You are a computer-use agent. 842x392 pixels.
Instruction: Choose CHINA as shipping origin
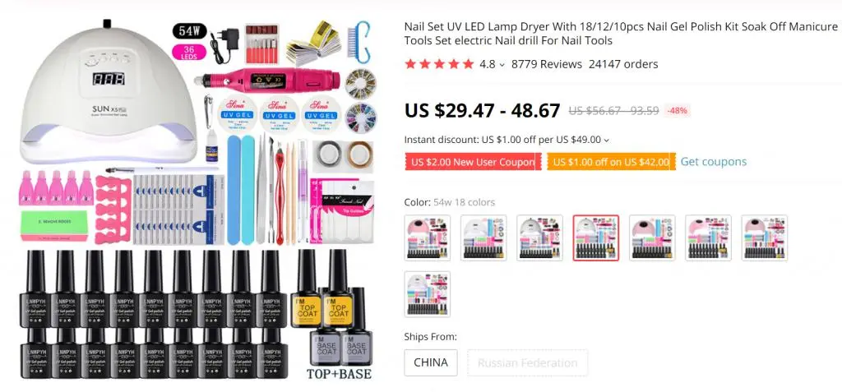tap(431, 362)
